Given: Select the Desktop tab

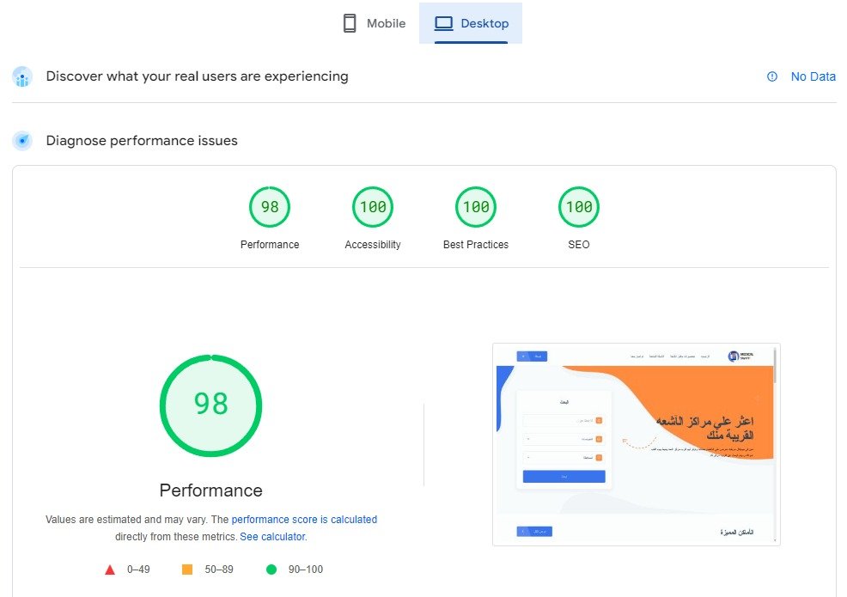Looking at the screenshot, I should (471, 24).
